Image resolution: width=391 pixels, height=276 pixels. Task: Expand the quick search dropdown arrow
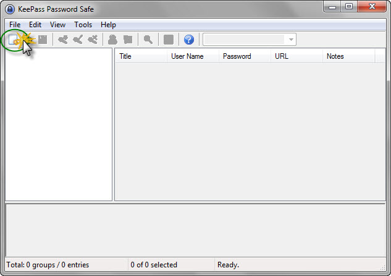(x=291, y=40)
